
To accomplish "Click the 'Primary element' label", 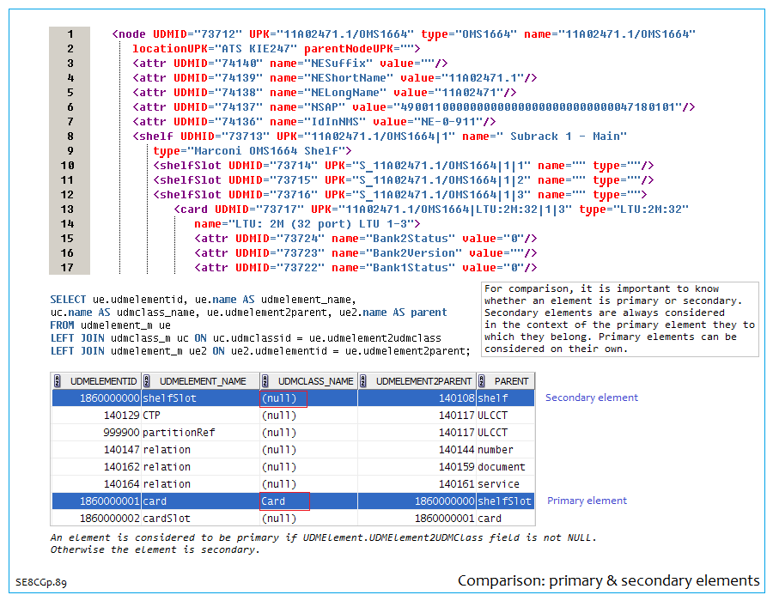I will pos(587,501).
